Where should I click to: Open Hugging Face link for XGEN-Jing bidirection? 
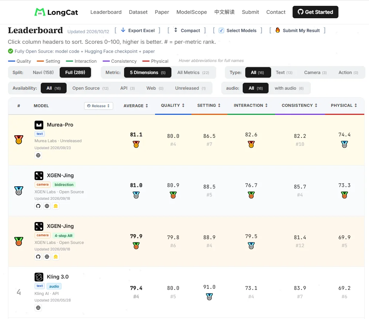coord(56,206)
